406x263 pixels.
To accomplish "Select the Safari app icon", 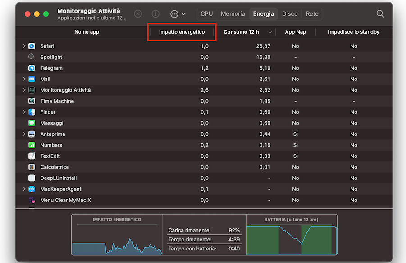I will point(32,46).
